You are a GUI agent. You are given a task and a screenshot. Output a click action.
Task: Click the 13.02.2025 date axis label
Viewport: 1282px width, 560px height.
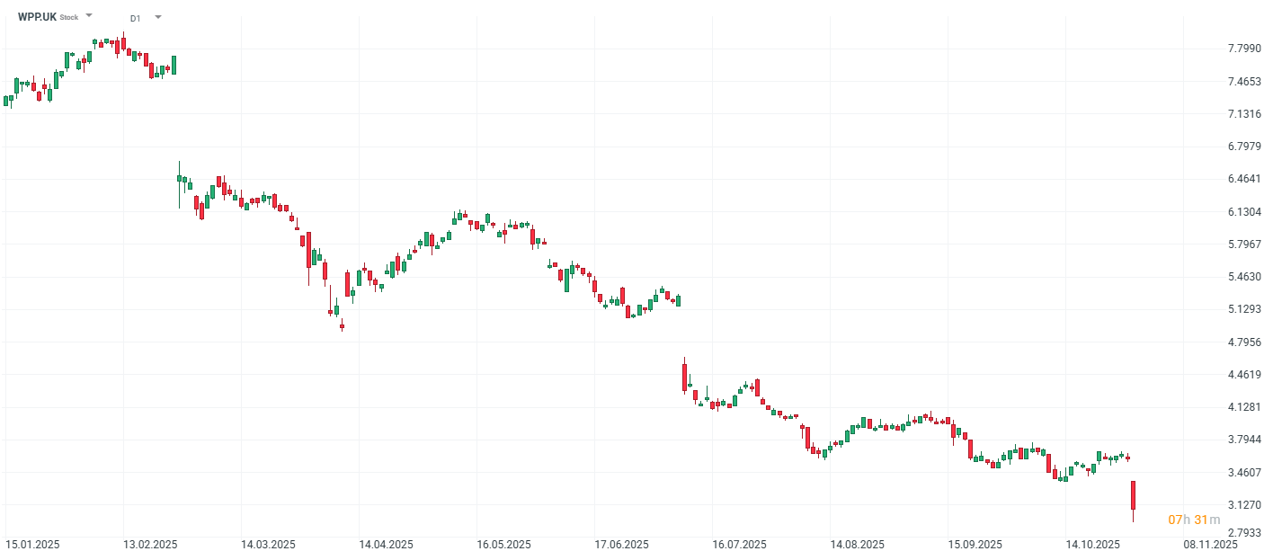[x=150, y=545]
